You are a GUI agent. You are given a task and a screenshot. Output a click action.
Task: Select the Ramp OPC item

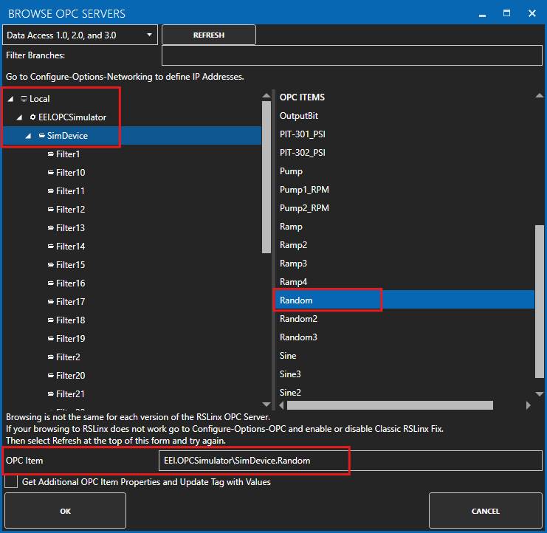[x=291, y=227]
